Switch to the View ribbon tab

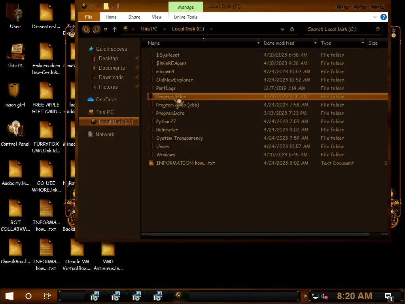[x=157, y=17]
